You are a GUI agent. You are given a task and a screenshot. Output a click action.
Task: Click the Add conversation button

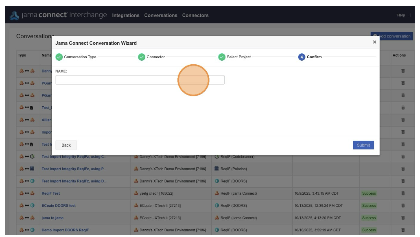(x=392, y=36)
